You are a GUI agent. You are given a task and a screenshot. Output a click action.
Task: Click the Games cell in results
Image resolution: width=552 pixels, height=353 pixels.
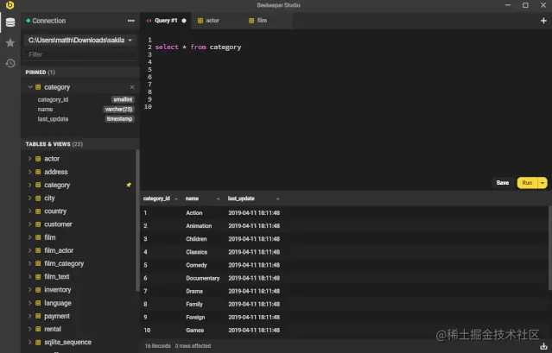[x=194, y=331]
